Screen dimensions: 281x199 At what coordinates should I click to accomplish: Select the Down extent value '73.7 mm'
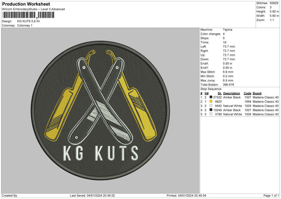(229, 59)
